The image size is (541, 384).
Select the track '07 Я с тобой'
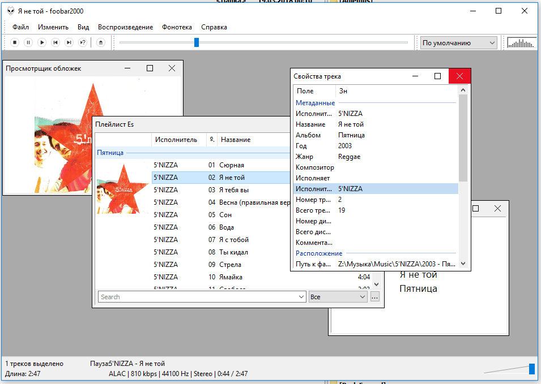click(x=234, y=240)
